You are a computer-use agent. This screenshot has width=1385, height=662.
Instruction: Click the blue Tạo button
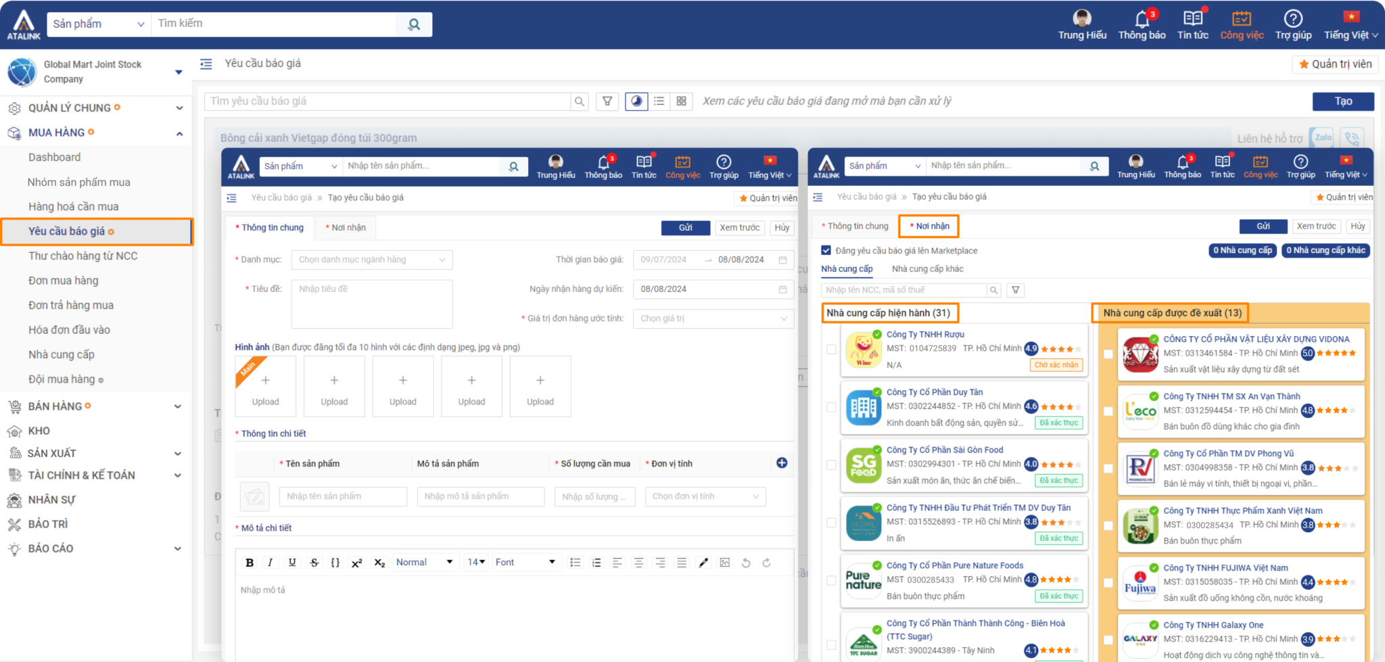click(1343, 101)
